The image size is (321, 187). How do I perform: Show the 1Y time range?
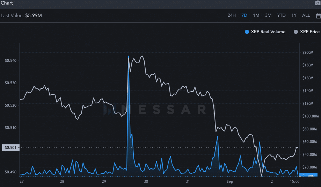(294, 15)
